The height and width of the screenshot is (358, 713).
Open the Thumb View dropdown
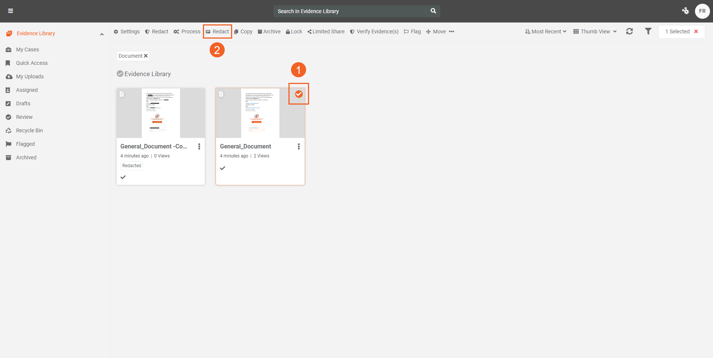coord(595,31)
